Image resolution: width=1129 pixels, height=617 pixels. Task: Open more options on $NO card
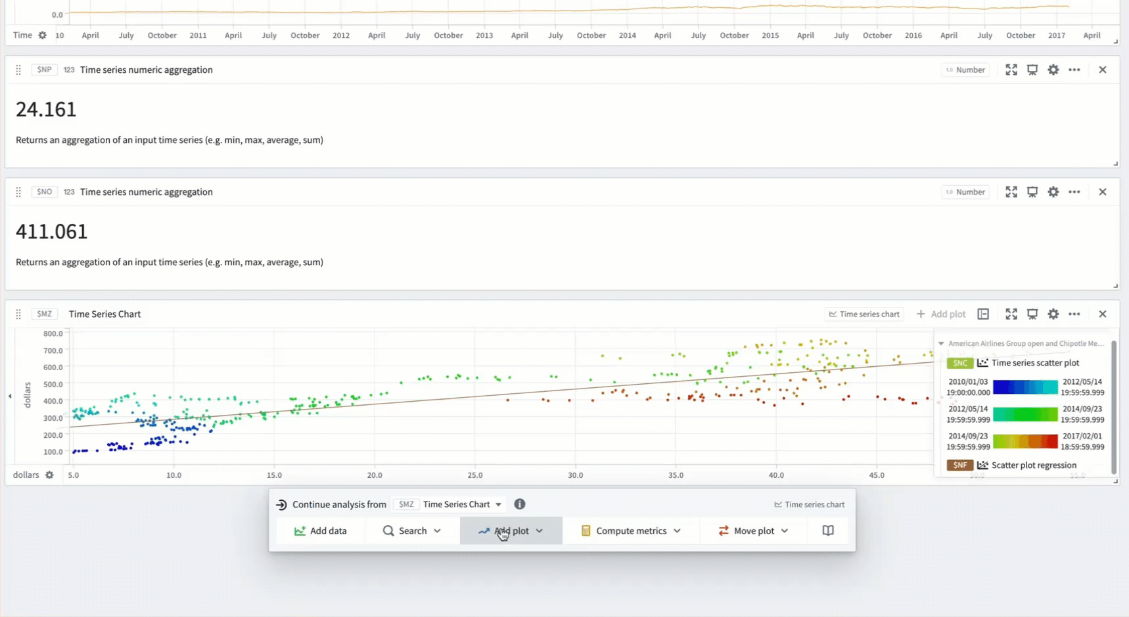[1074, 192]
